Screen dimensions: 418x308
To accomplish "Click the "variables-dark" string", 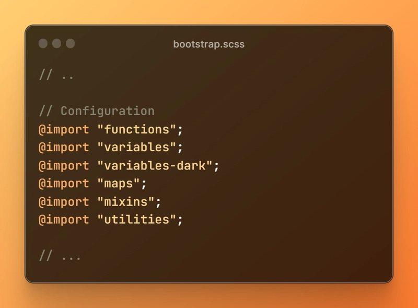I will pos(155,165).
